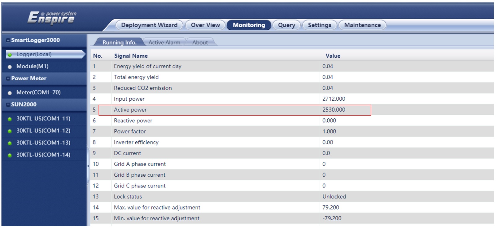Click the No. column header
This screenshot has height=229, width=498.
point(98,56)
